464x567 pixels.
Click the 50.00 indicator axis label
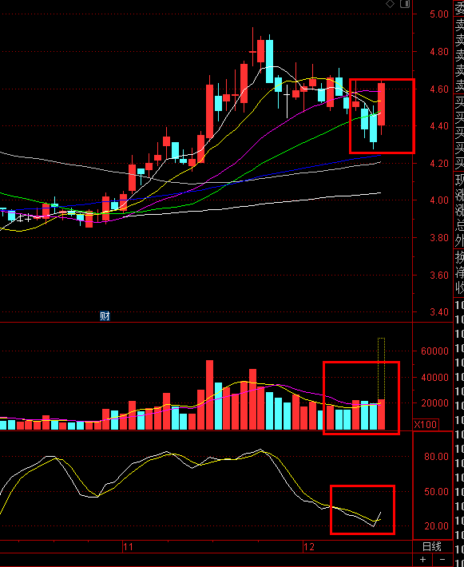pos(436,491)
